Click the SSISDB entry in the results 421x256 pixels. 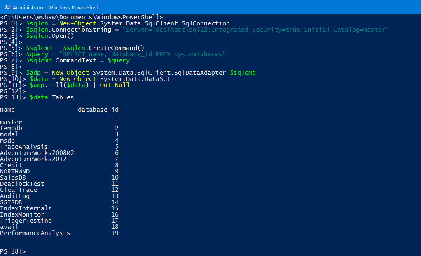[11, 202]
